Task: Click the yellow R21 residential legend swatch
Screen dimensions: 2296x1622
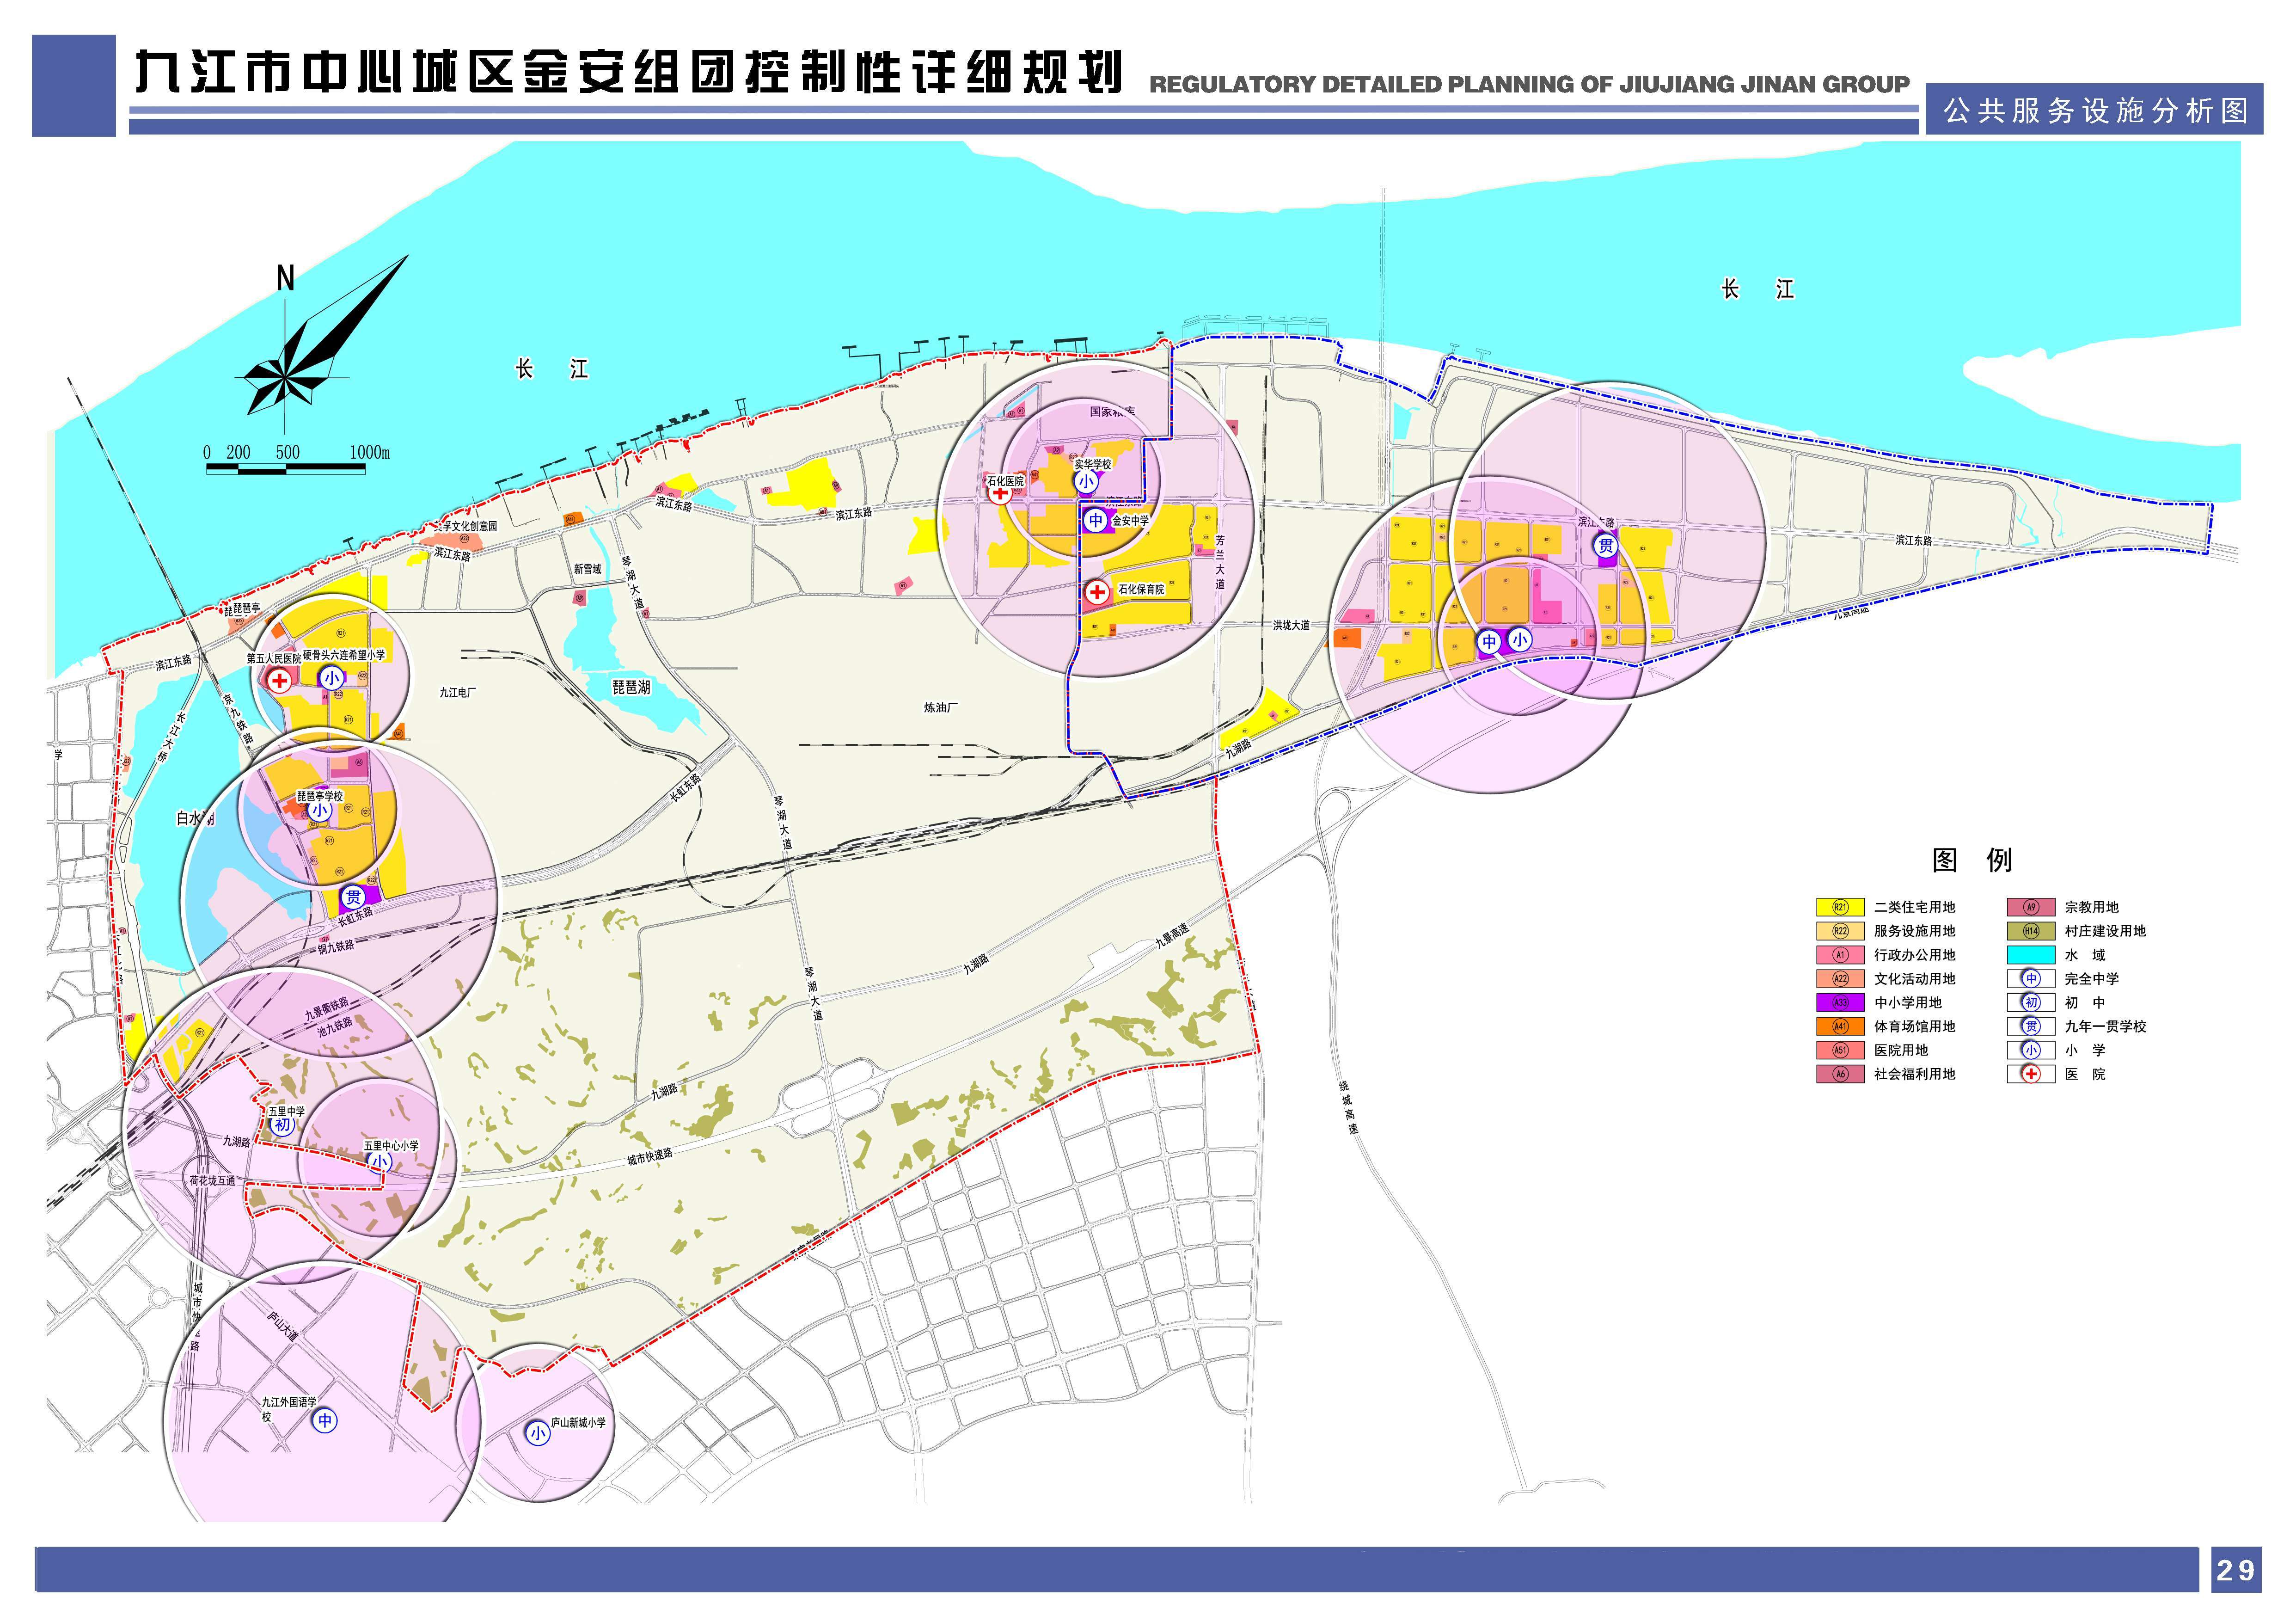Action: click(x=1840, y=908)
